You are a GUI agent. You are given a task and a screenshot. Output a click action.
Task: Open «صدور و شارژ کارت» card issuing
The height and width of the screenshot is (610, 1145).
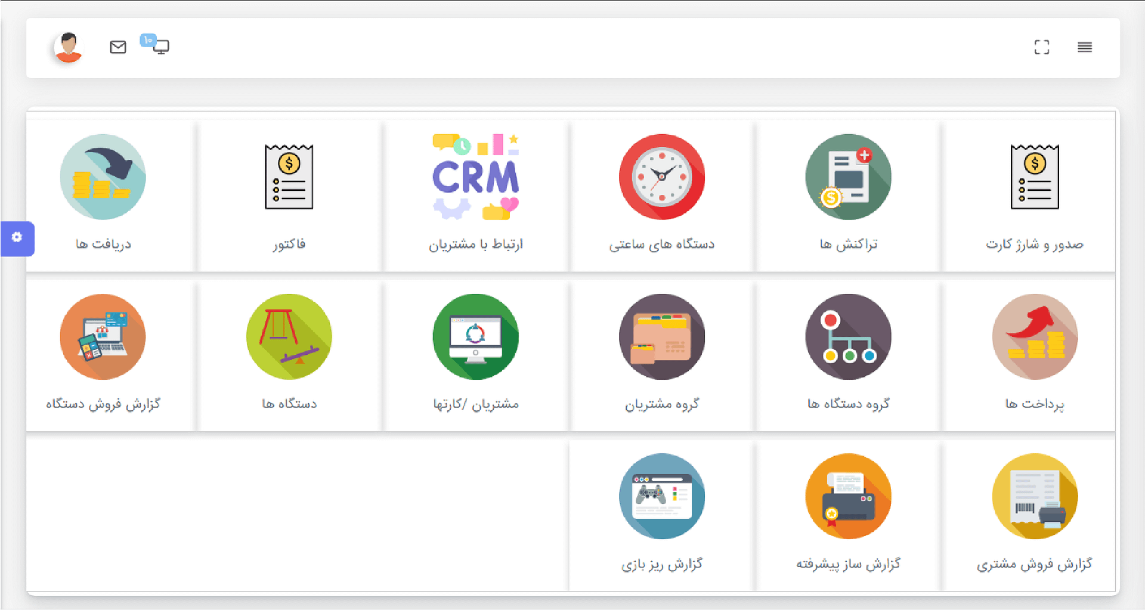(x=1034, y=177)
